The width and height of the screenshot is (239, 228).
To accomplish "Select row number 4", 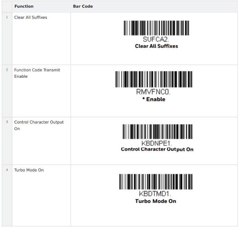I will 7,170.
